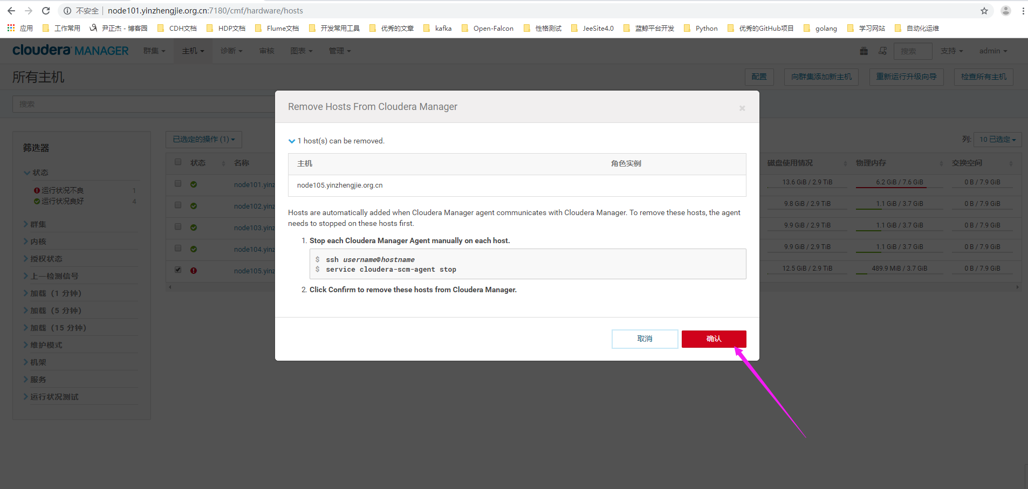Click 重新运行升级向导 button
The image size is (1028, 489).
907,77
